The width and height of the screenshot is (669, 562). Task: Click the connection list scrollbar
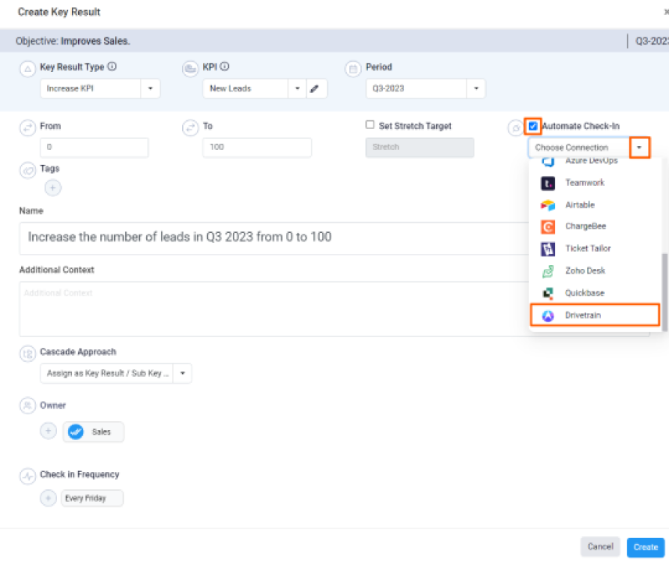tap(664, 292)
